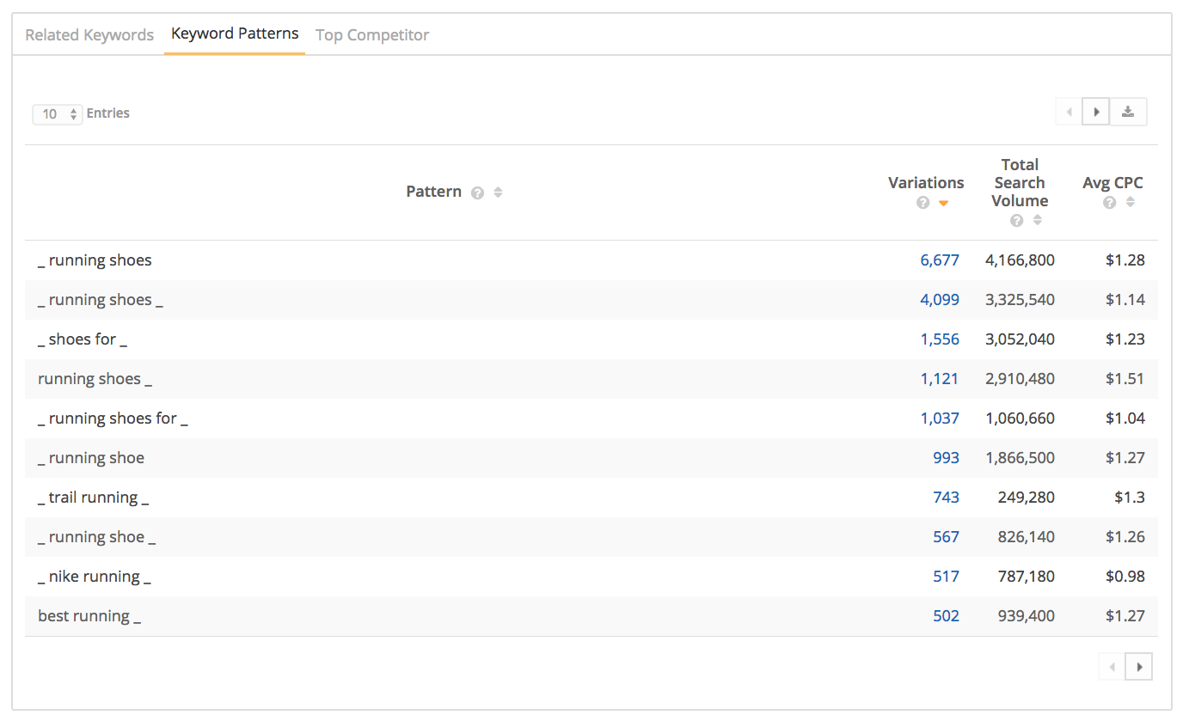View the 567 variations link
This screenshot has width=1189, height=721.
pos(946,537)
